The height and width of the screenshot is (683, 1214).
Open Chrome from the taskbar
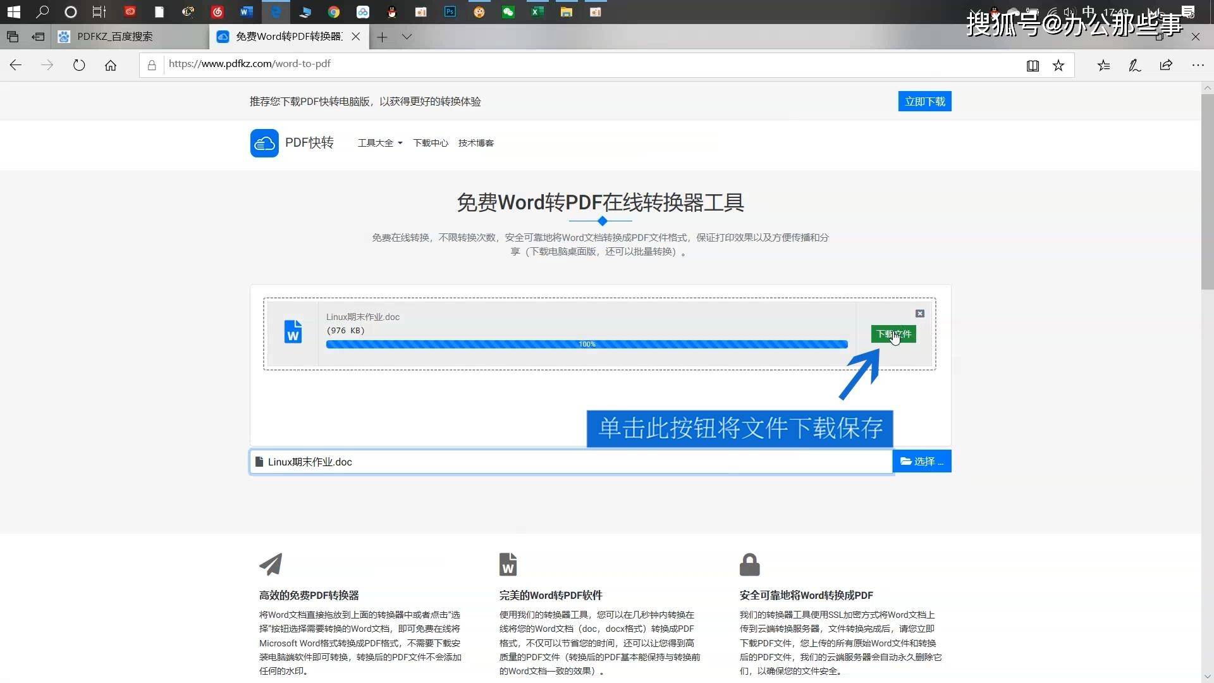point(334,11)
